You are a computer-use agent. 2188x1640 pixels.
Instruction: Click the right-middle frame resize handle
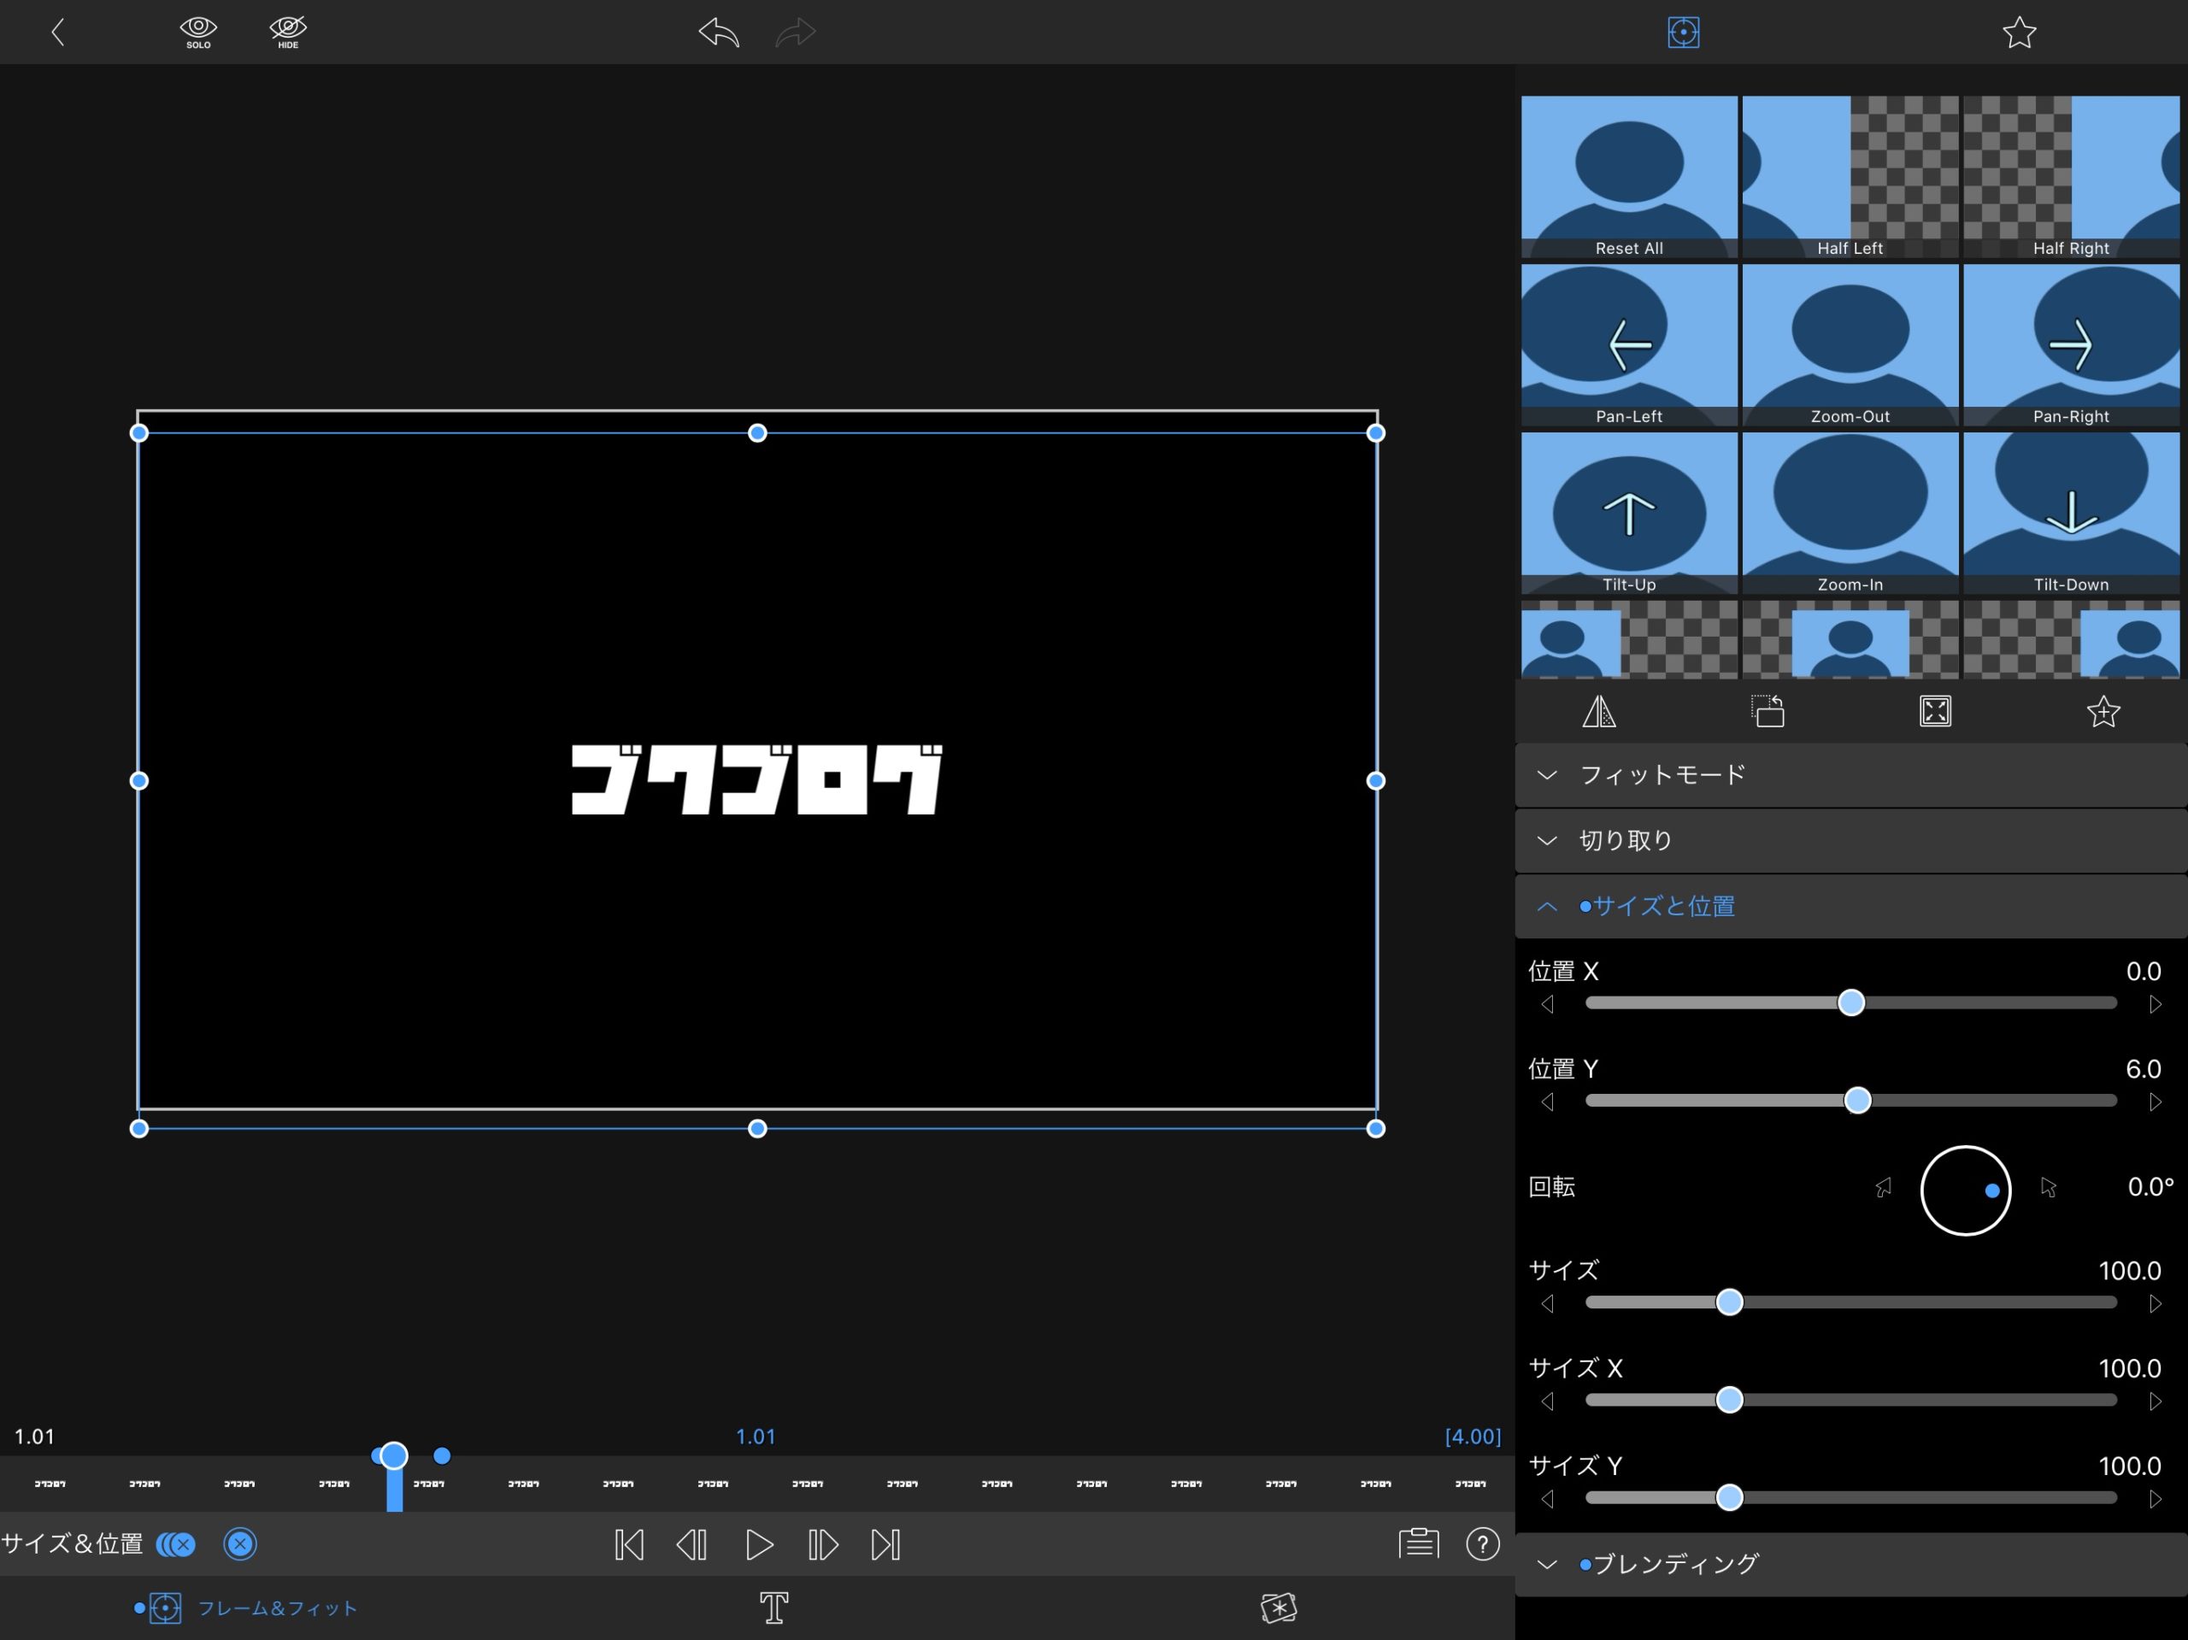coord(1375,780)
